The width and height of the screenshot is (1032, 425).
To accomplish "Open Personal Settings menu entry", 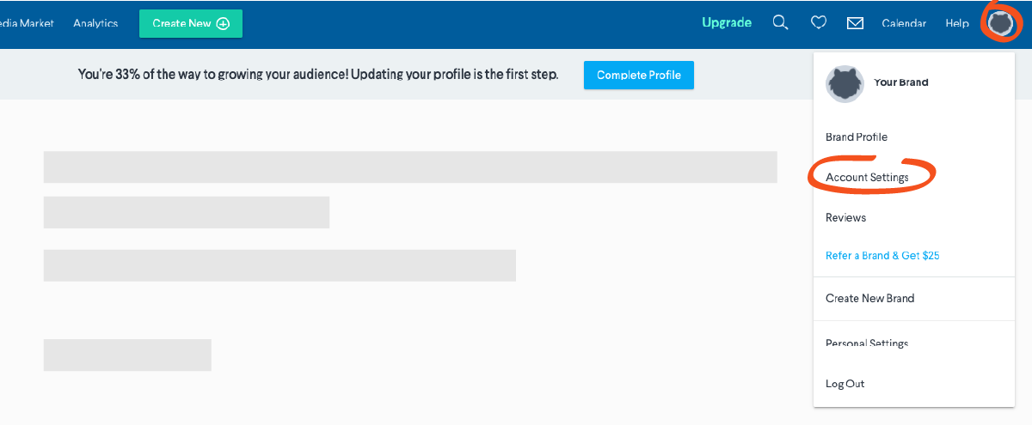I will click(x=867, y=343).
